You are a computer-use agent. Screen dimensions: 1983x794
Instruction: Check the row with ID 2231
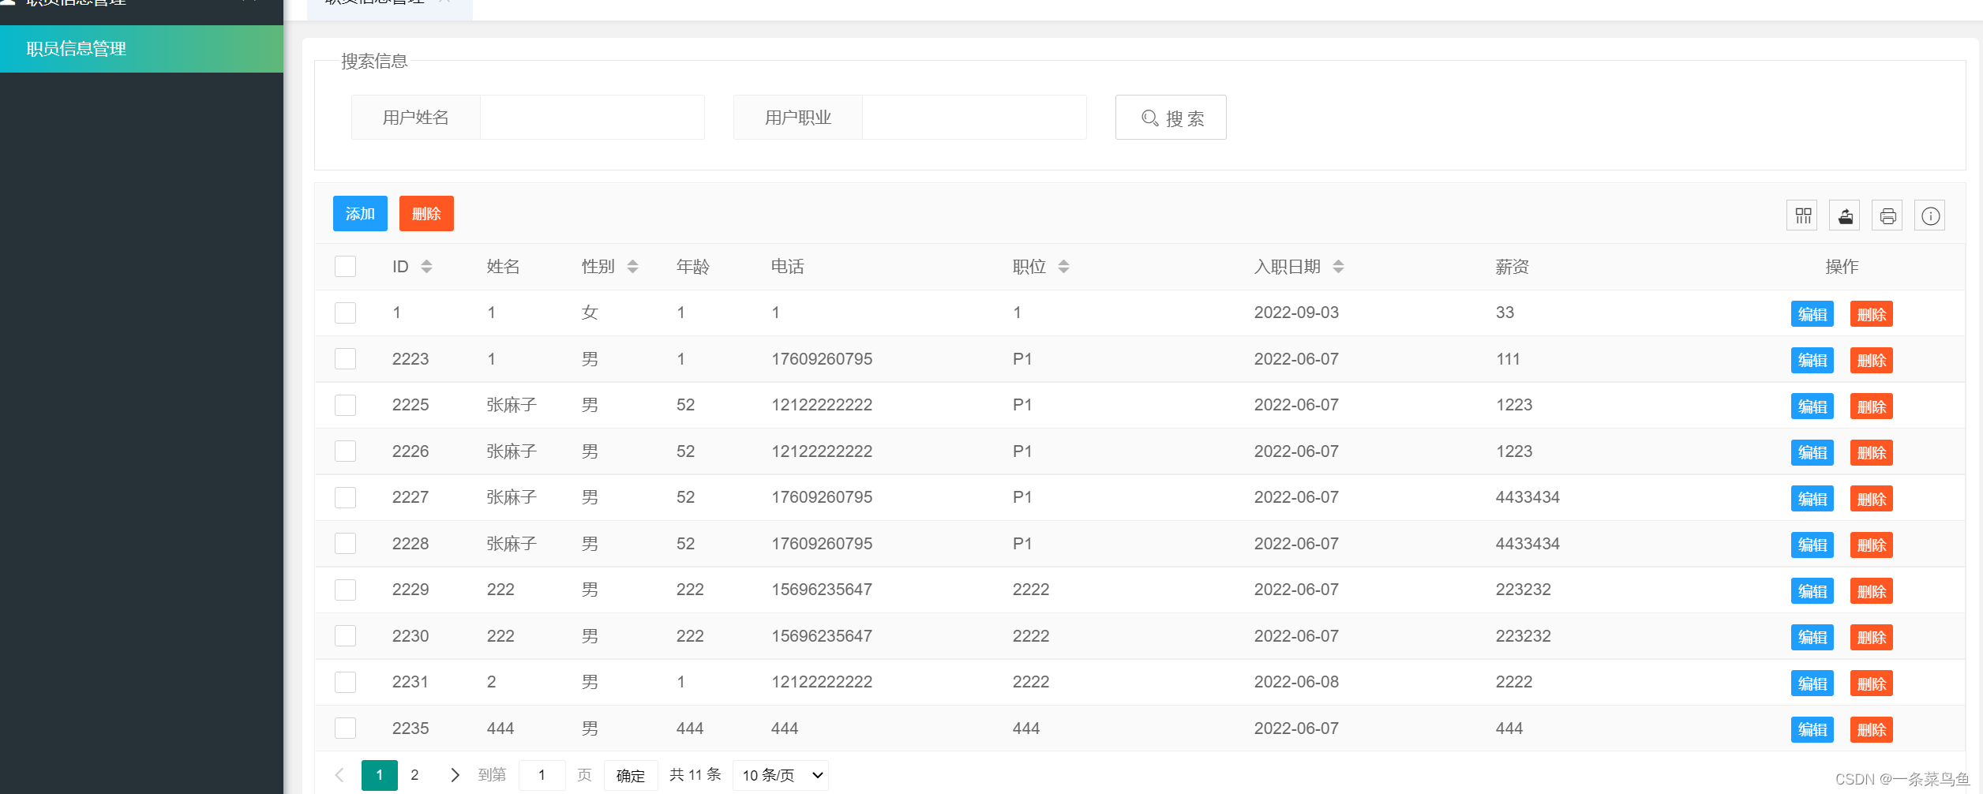click(x=345, y=682)
